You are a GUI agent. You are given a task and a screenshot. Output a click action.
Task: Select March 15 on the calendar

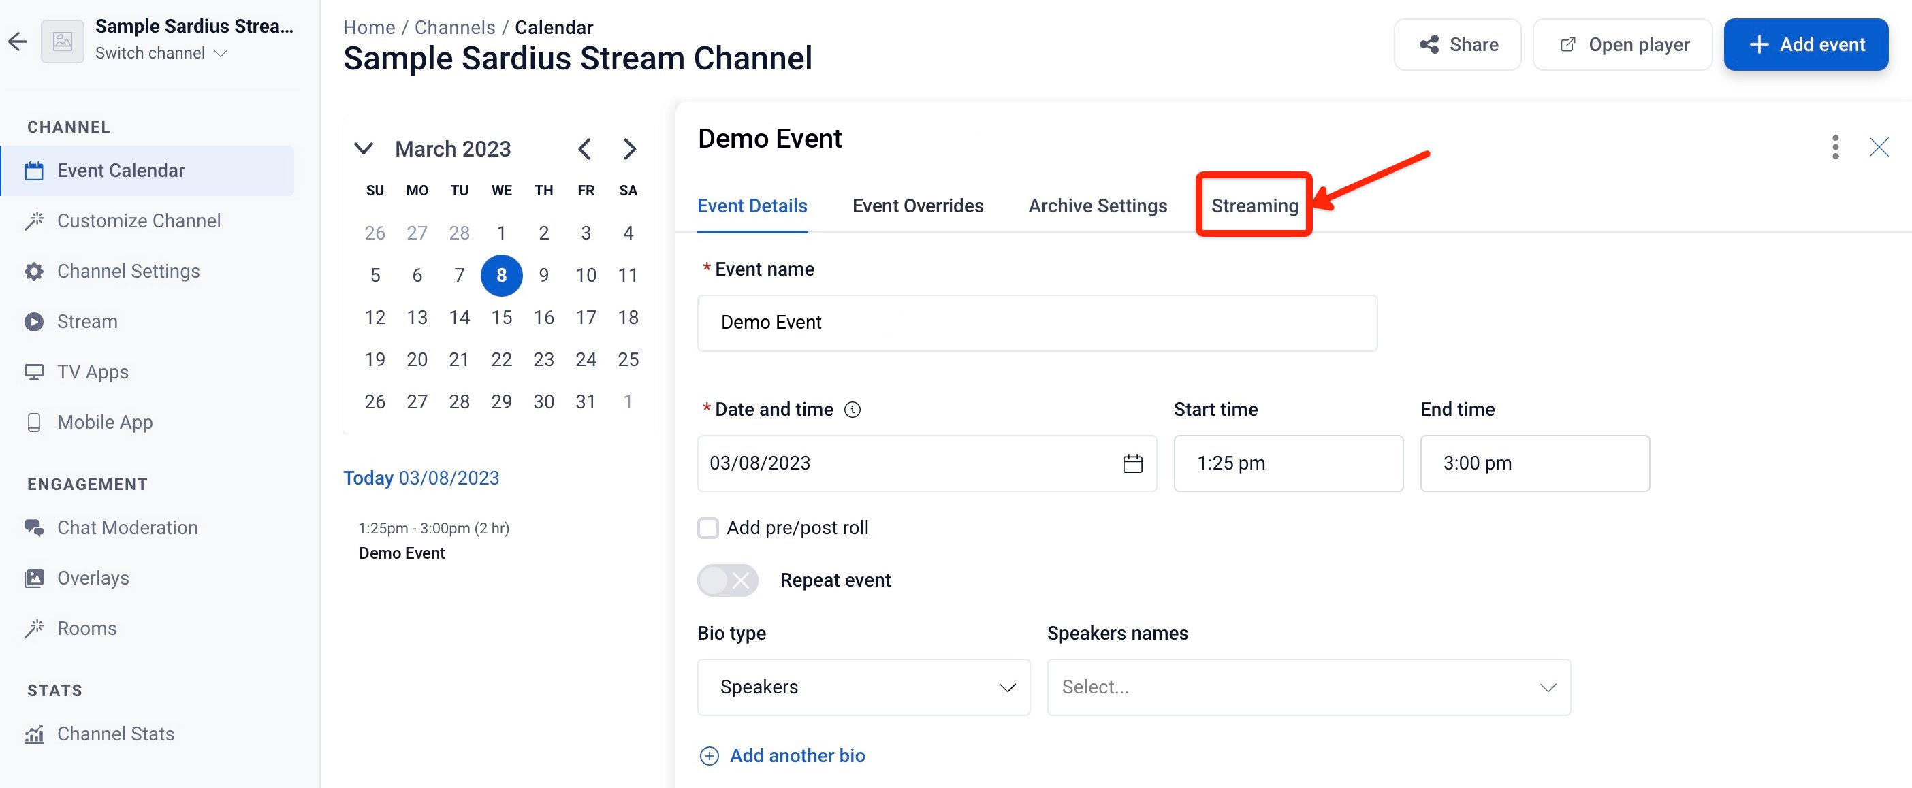pyautogui.click(x=502, y=318)
